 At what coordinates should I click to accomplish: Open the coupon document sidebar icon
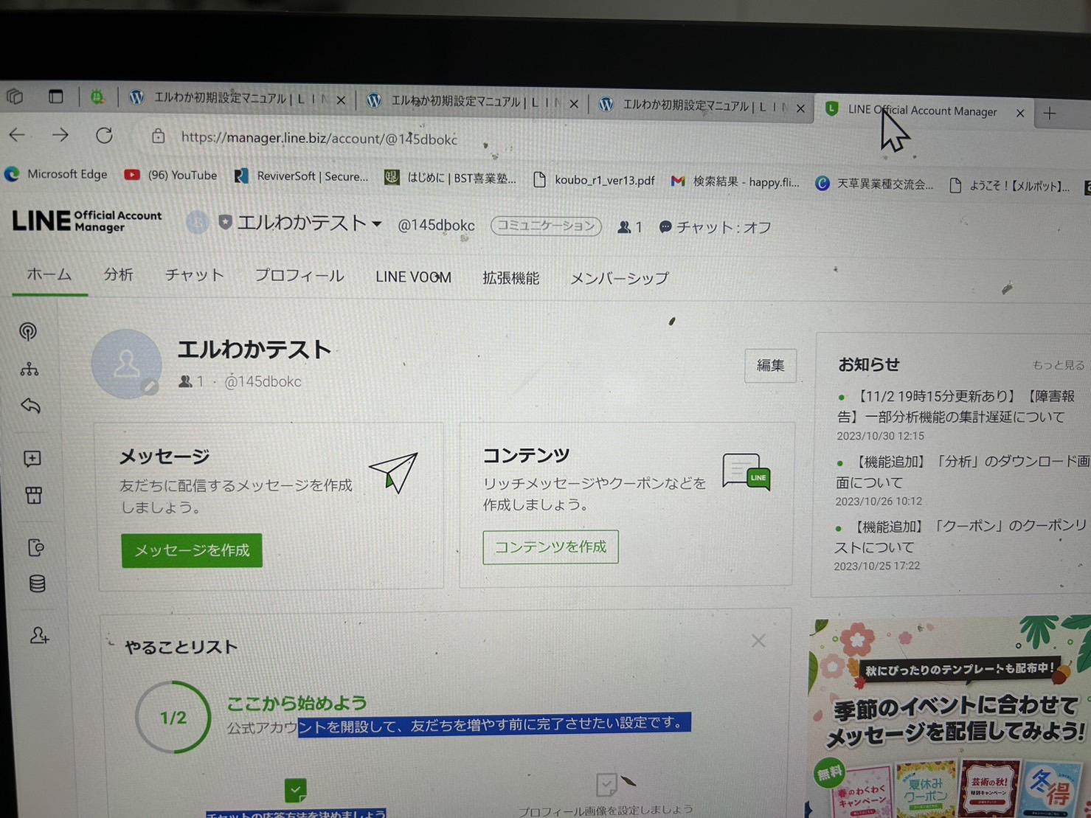coord(35,547)
